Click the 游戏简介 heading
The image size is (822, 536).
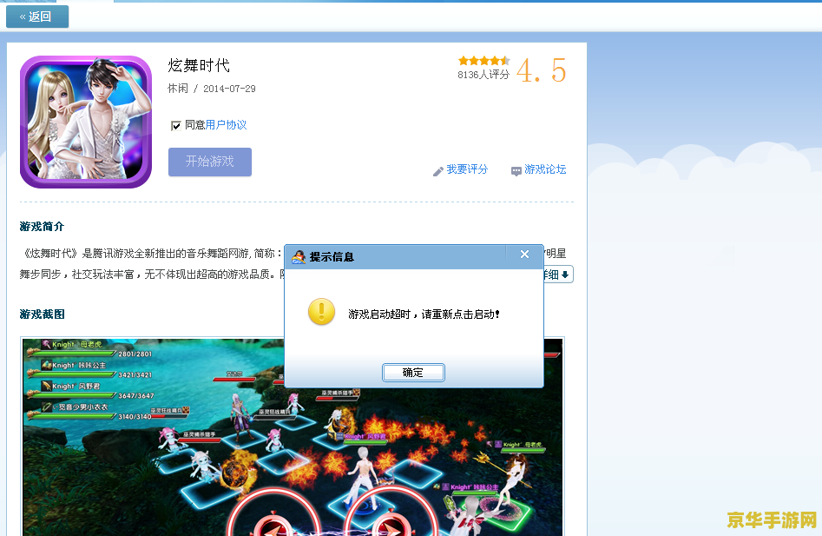point(42,227)
